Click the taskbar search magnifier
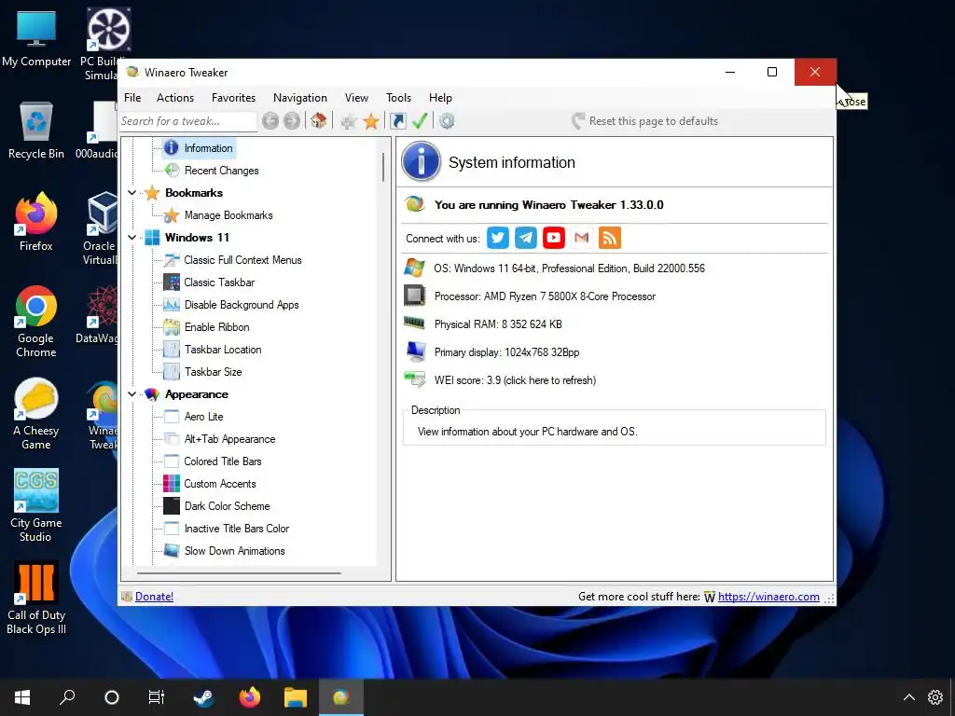Image resolution: width=955 pixels, height=716 pixels. pos(67,697)
